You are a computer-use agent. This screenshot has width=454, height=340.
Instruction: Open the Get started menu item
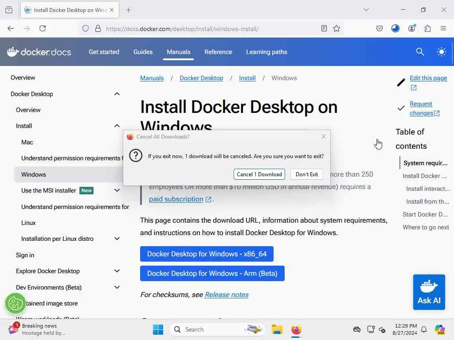[104, 52]
